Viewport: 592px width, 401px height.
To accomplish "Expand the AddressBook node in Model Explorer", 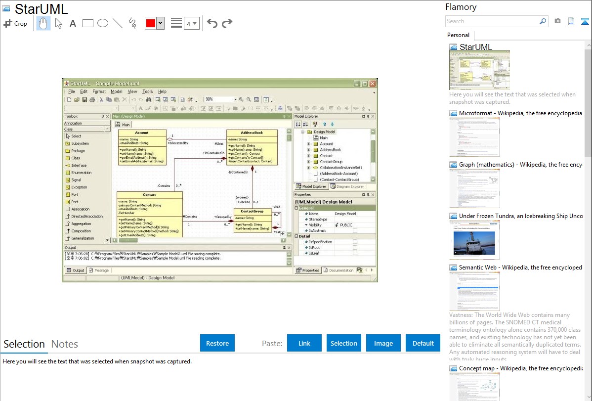I will 308,150.
